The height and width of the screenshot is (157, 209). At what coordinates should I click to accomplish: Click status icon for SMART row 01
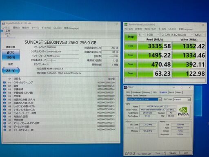[x=4, y=83]
